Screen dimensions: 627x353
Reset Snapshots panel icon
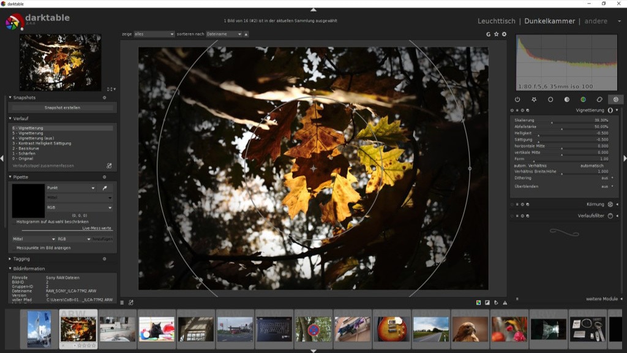(104, 97)
